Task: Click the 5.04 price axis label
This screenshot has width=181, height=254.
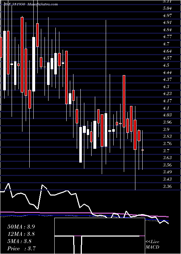Action: click(x=167, y=8)
